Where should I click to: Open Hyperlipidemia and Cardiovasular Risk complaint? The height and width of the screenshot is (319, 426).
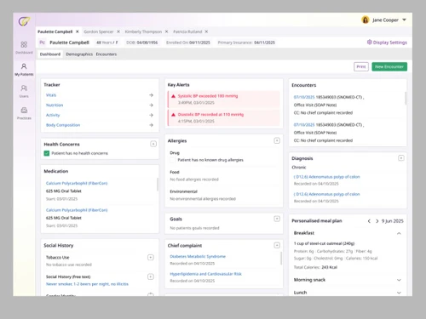click(x=205, y=274)
